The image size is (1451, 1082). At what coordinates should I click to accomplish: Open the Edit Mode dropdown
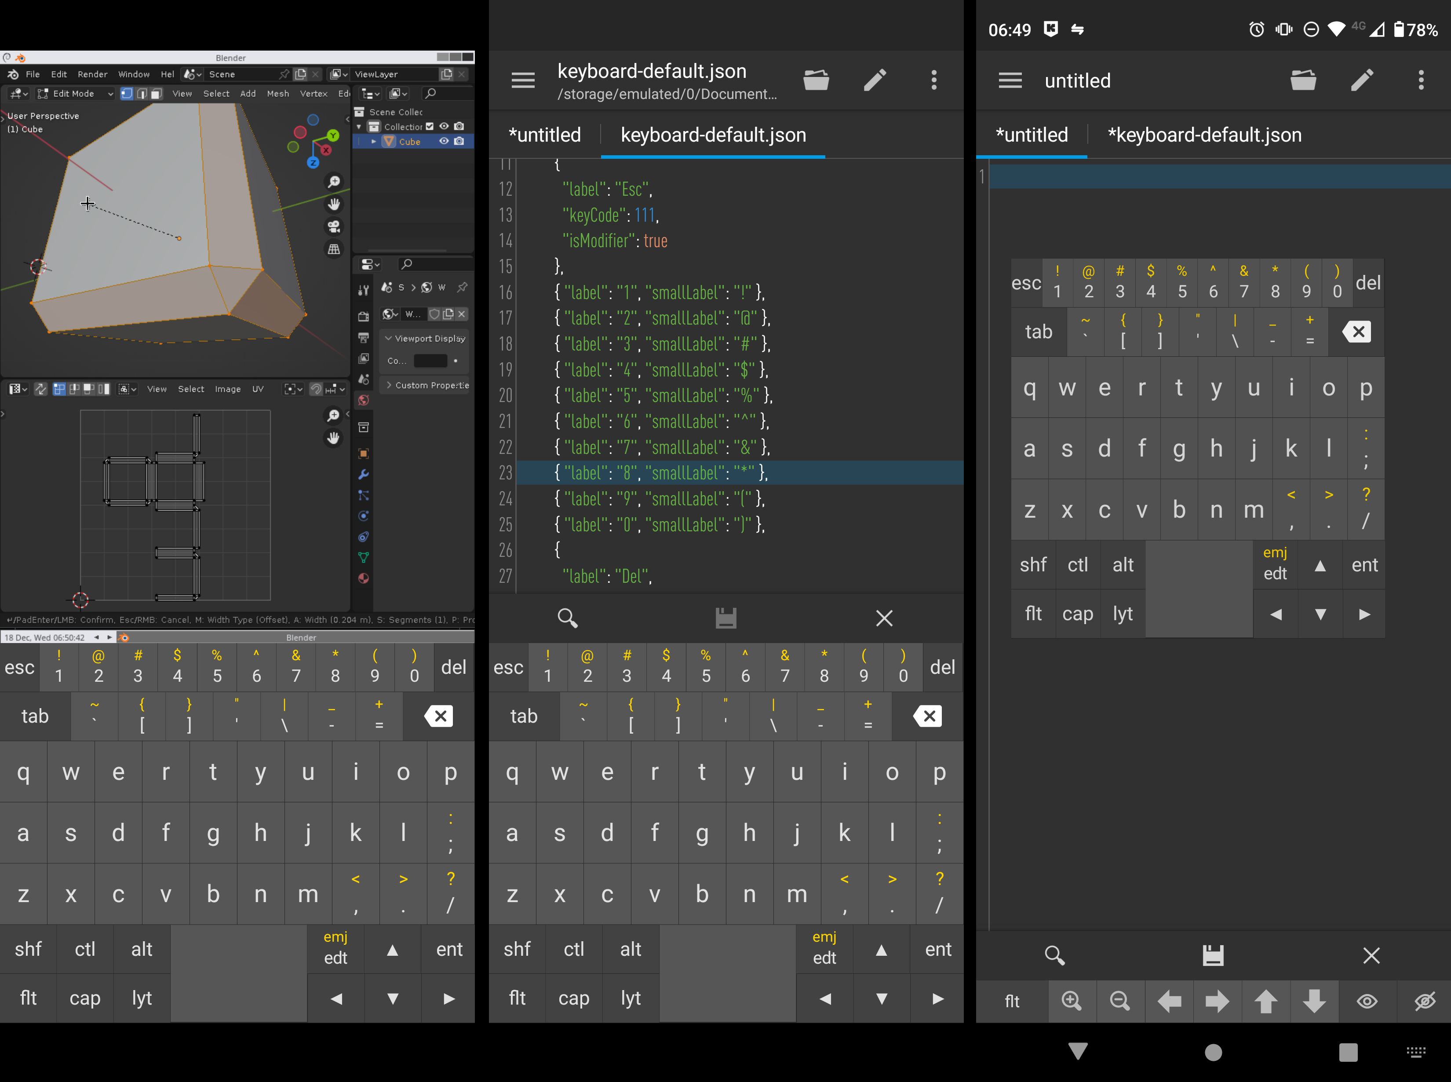[x=75, y=94]
